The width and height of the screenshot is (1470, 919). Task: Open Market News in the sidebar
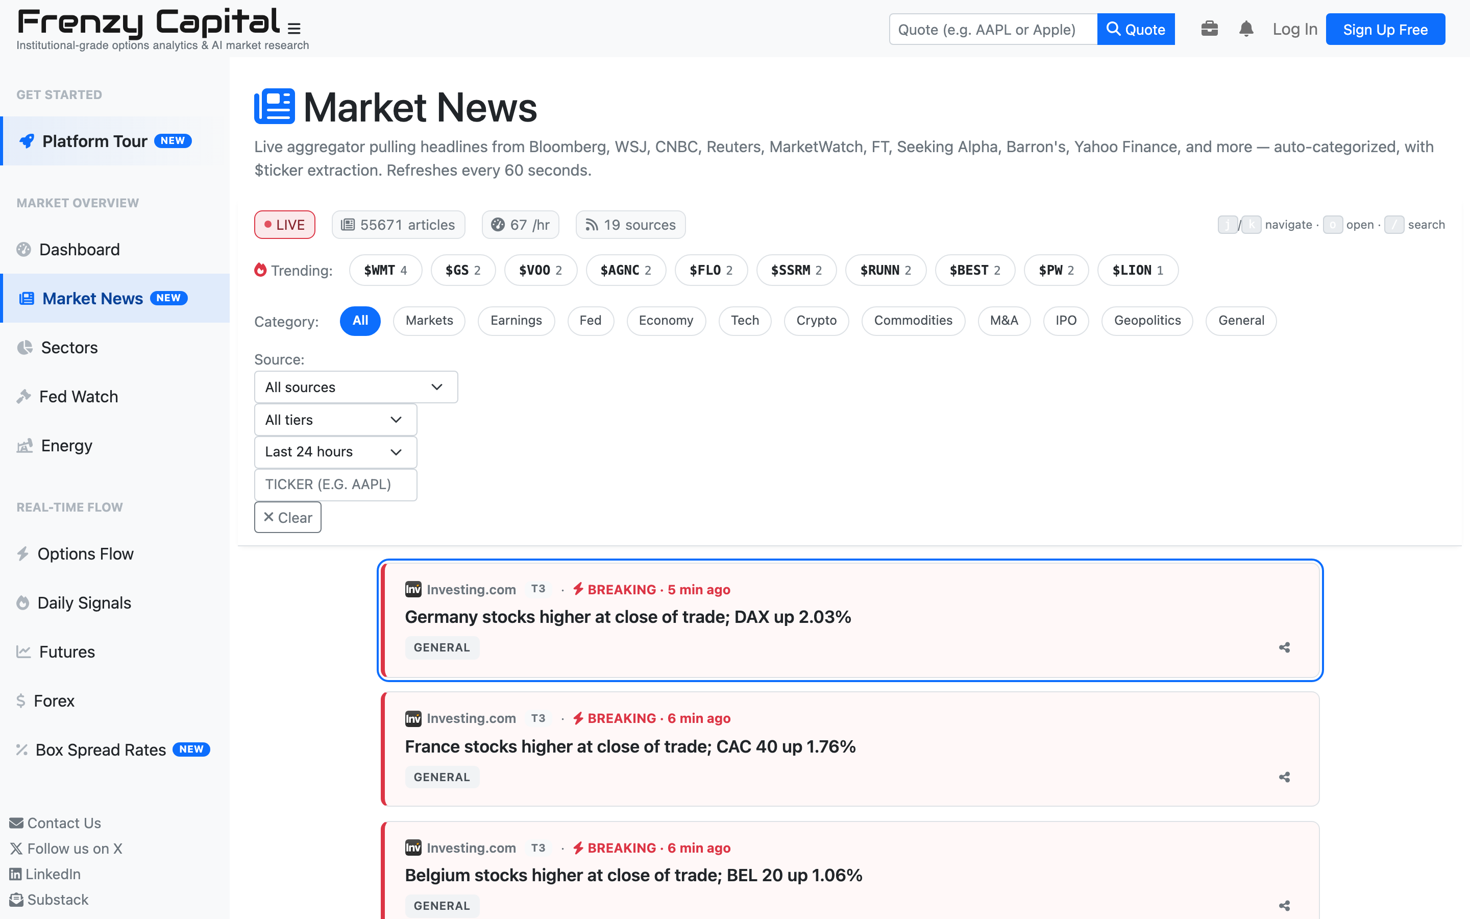(115, 299)
